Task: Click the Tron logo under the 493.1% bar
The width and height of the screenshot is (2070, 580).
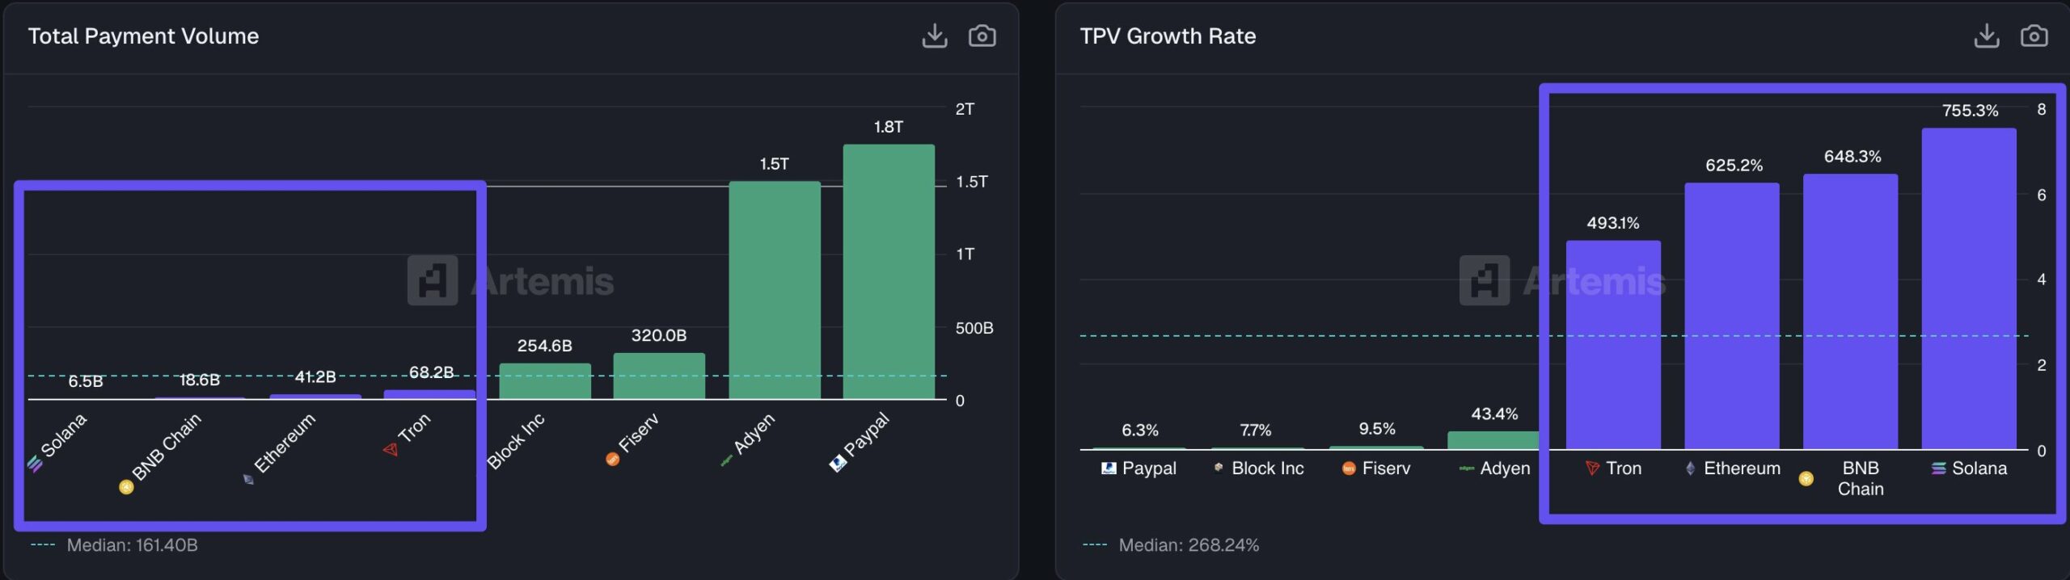Action: pyautogui.click(x=1592, y=469)
